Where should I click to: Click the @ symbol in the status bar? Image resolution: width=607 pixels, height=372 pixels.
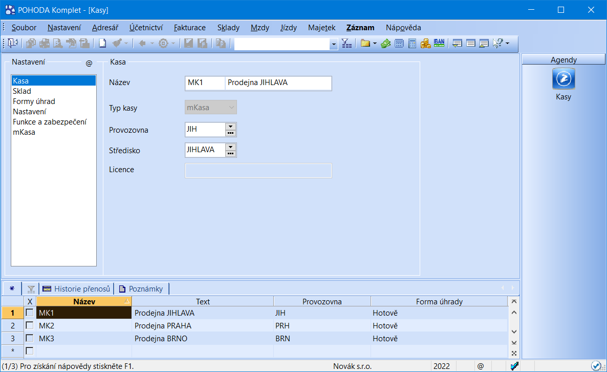click(481, 366)
